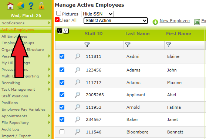Select the first name cell Fatima
Viewport: 206px width, 139px height.
click(x=174, y=107)
